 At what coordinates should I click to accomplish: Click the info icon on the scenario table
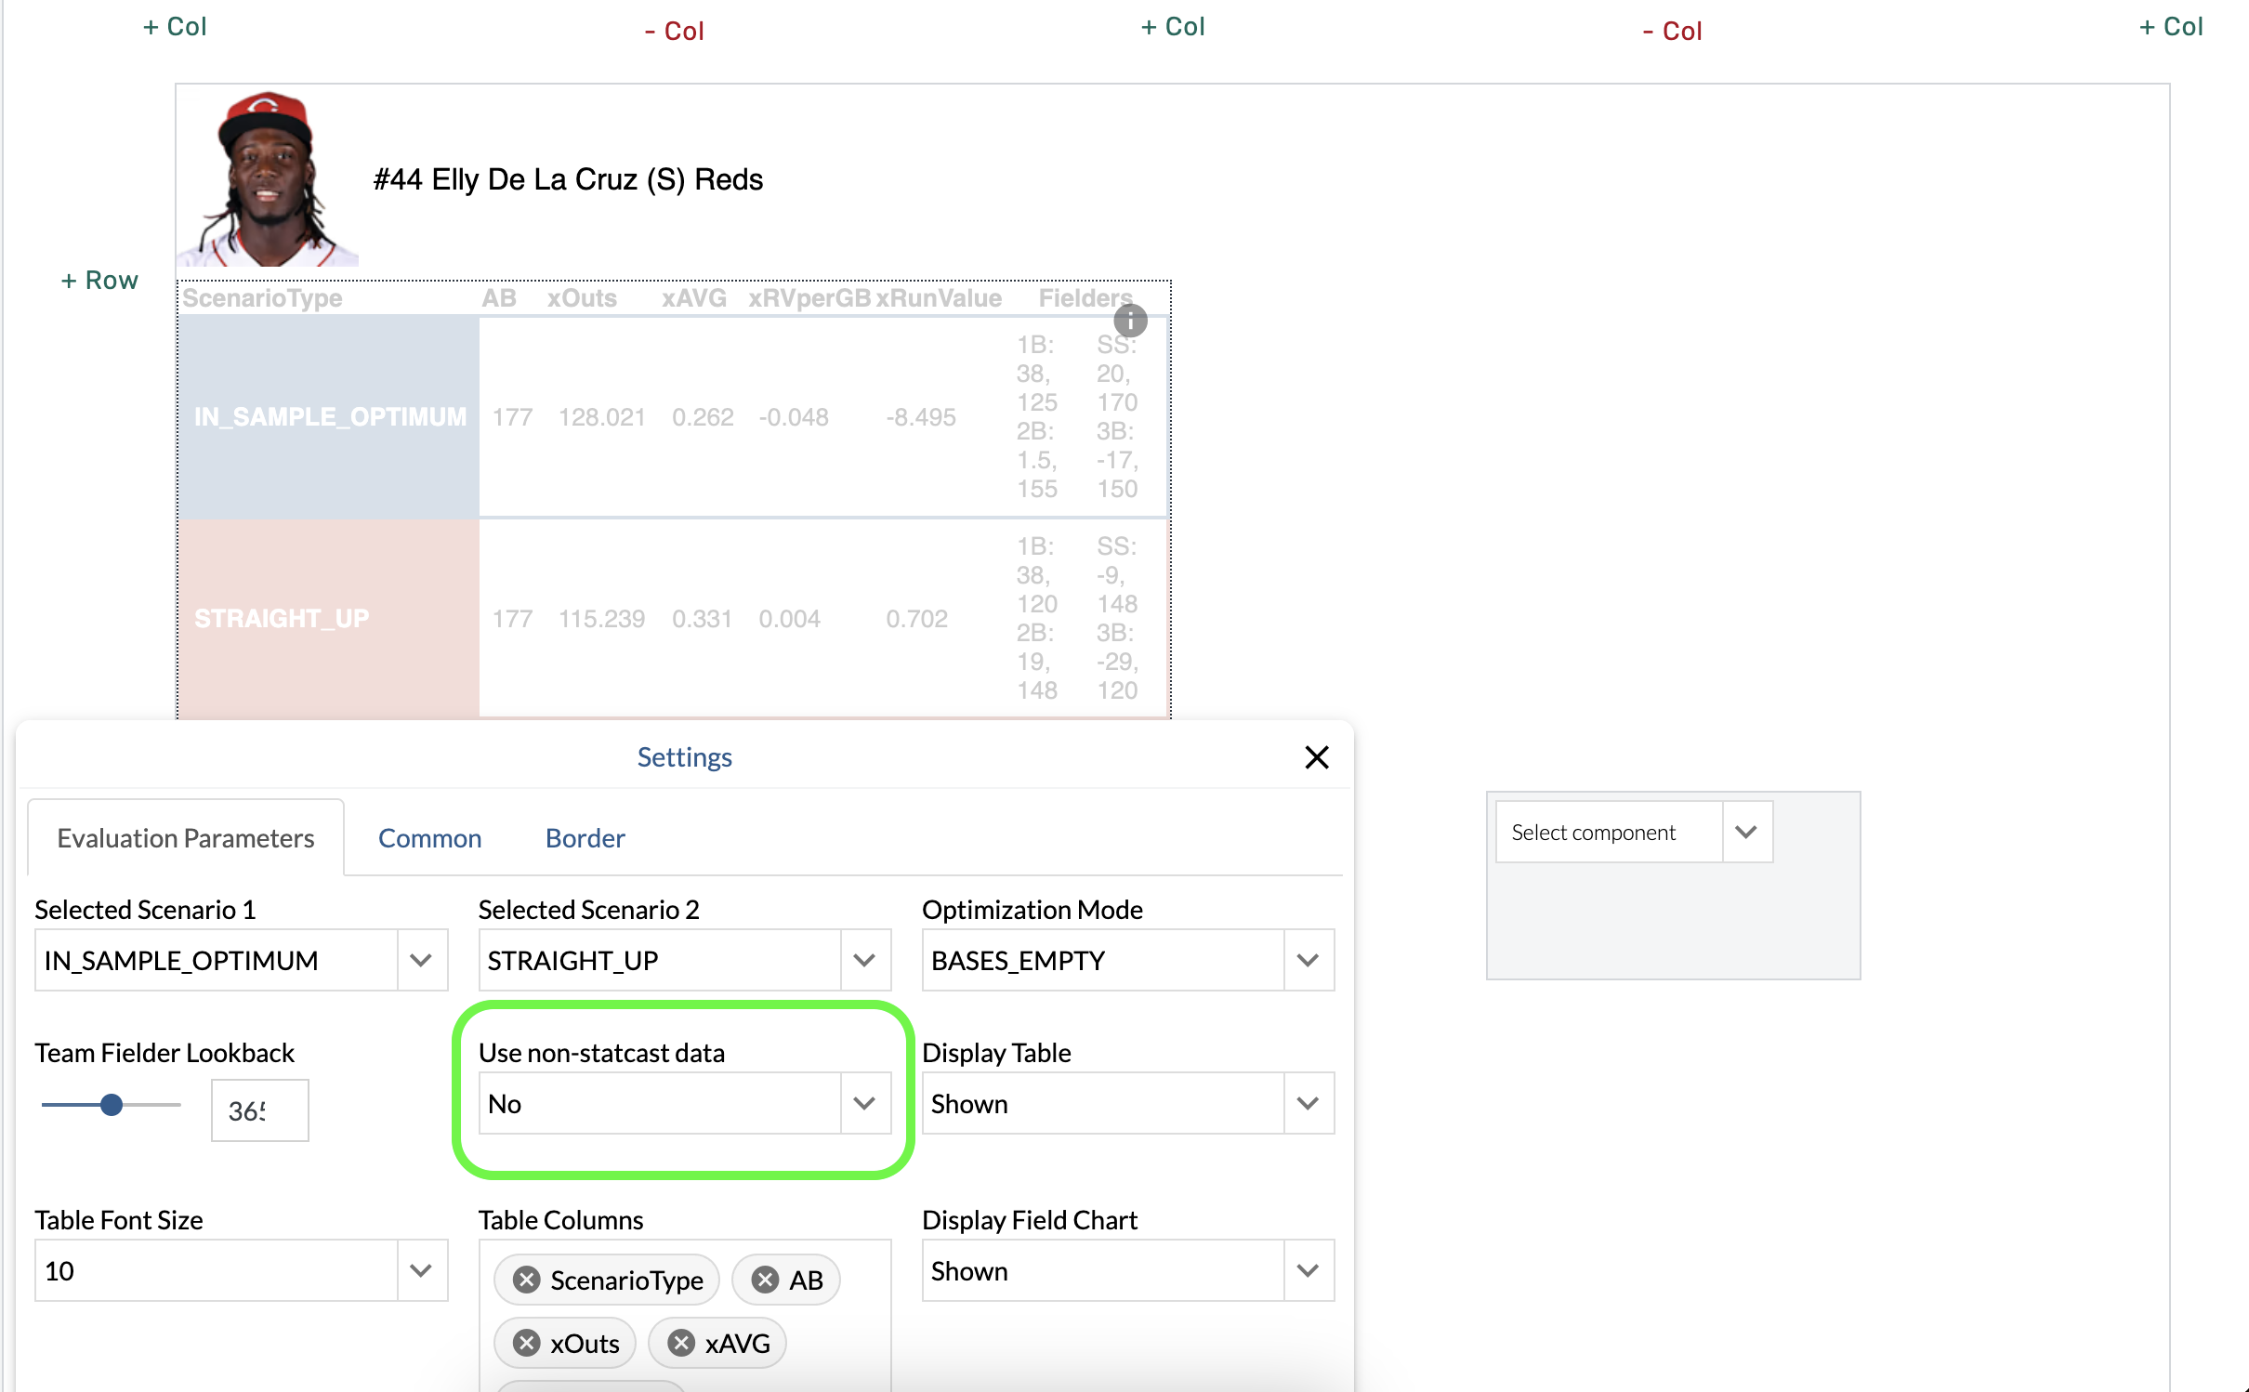[1130, 320]
